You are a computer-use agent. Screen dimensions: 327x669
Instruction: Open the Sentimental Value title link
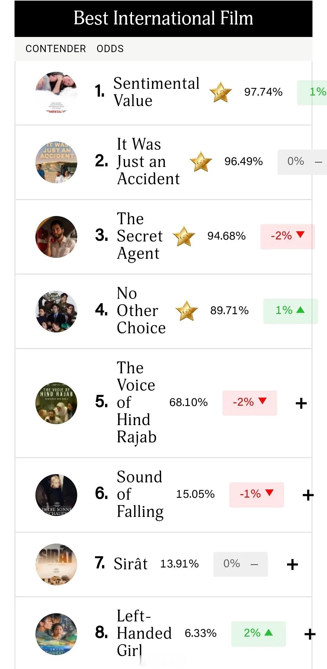coord(156,92)
